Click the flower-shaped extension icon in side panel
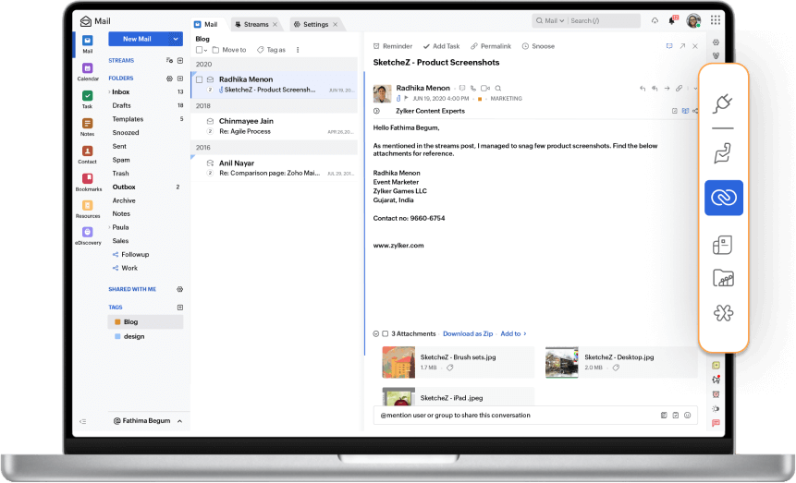796x483 pixels. pyautogui.click(x=723, y=313)
